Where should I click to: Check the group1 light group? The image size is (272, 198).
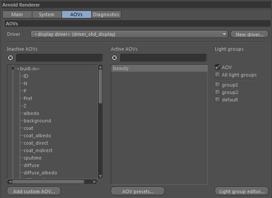217,85
